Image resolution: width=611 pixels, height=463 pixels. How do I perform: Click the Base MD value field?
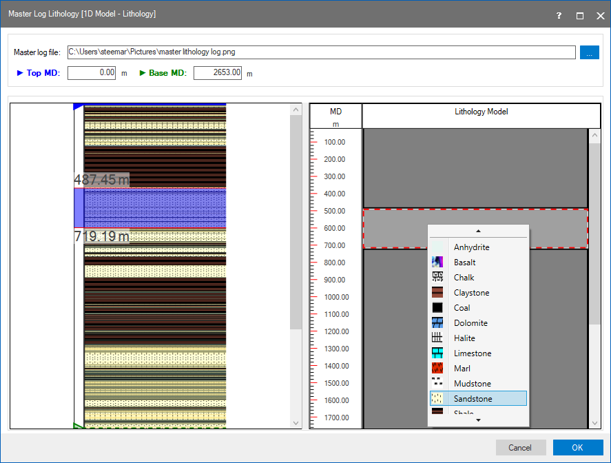coord(218,72)
